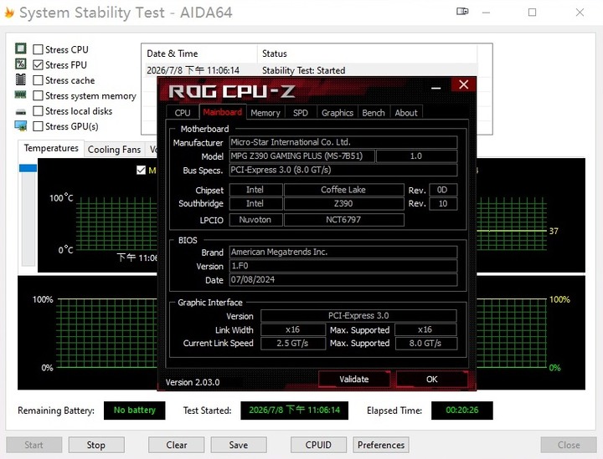This screenshot has height=459, width=603.
Task: Click the Clear button
Action: click(177, 445)
